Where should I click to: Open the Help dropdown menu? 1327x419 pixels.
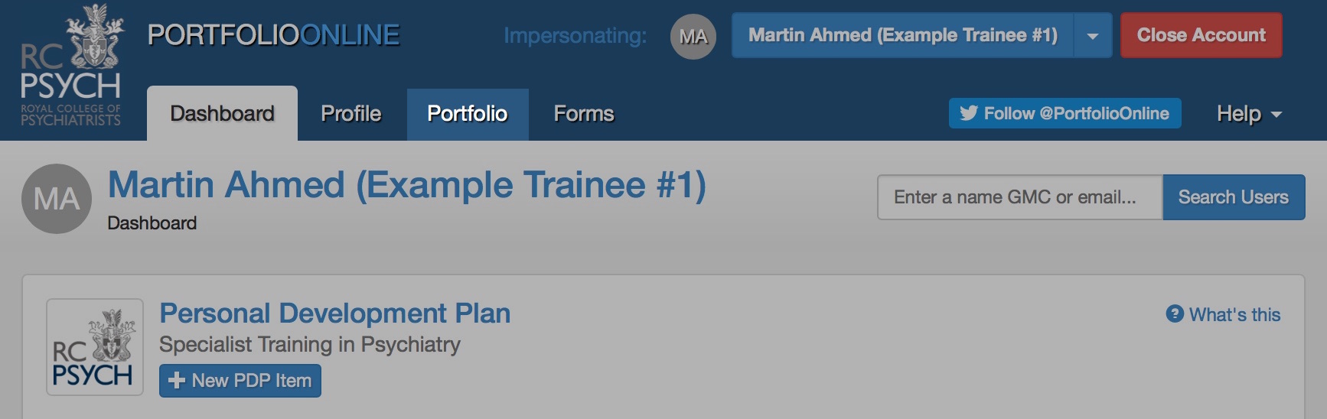pyautogui.click(x=1248, y=114)
